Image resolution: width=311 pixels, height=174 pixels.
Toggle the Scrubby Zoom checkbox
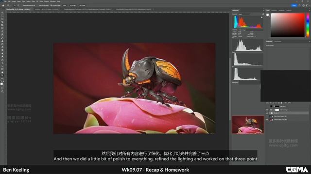pyautogui.click(x=51, y=5)
